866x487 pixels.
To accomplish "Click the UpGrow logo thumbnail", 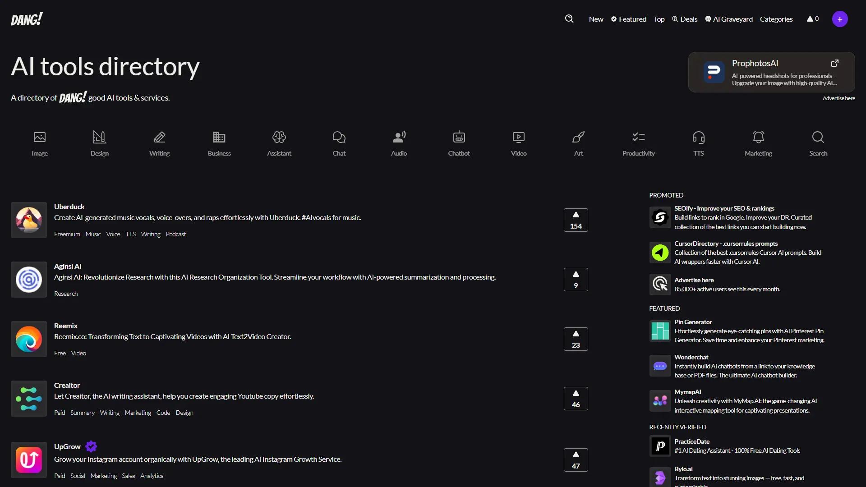I will [29, 460].
